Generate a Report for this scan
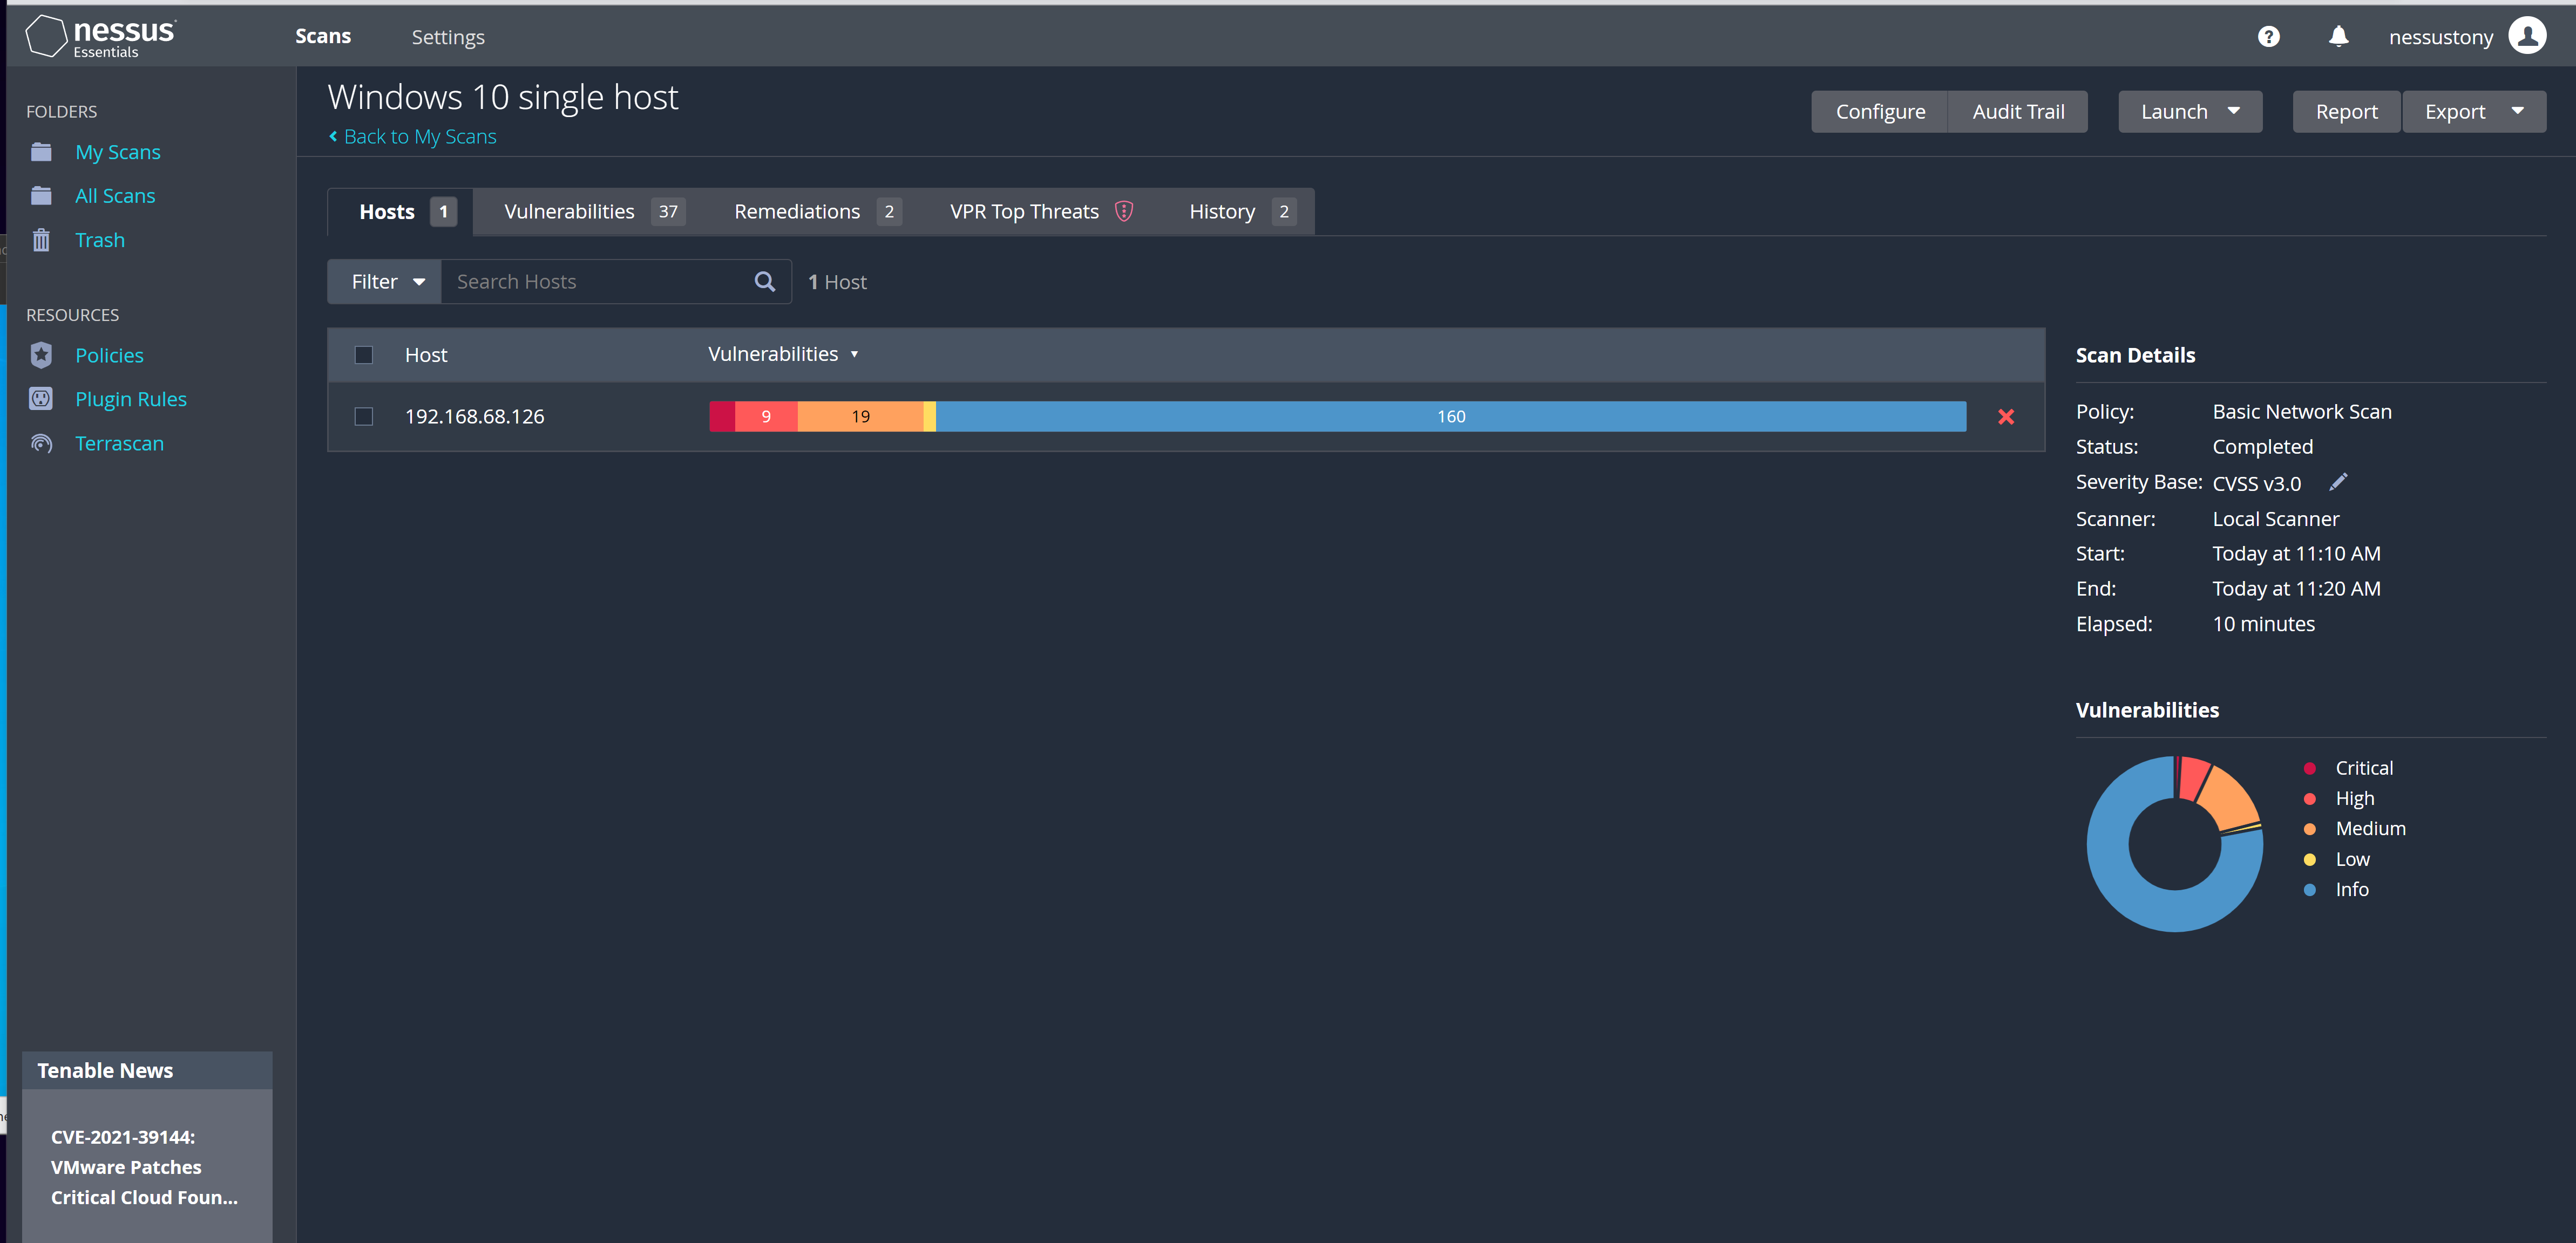 pyautogui.click(x=2346, y=111)
